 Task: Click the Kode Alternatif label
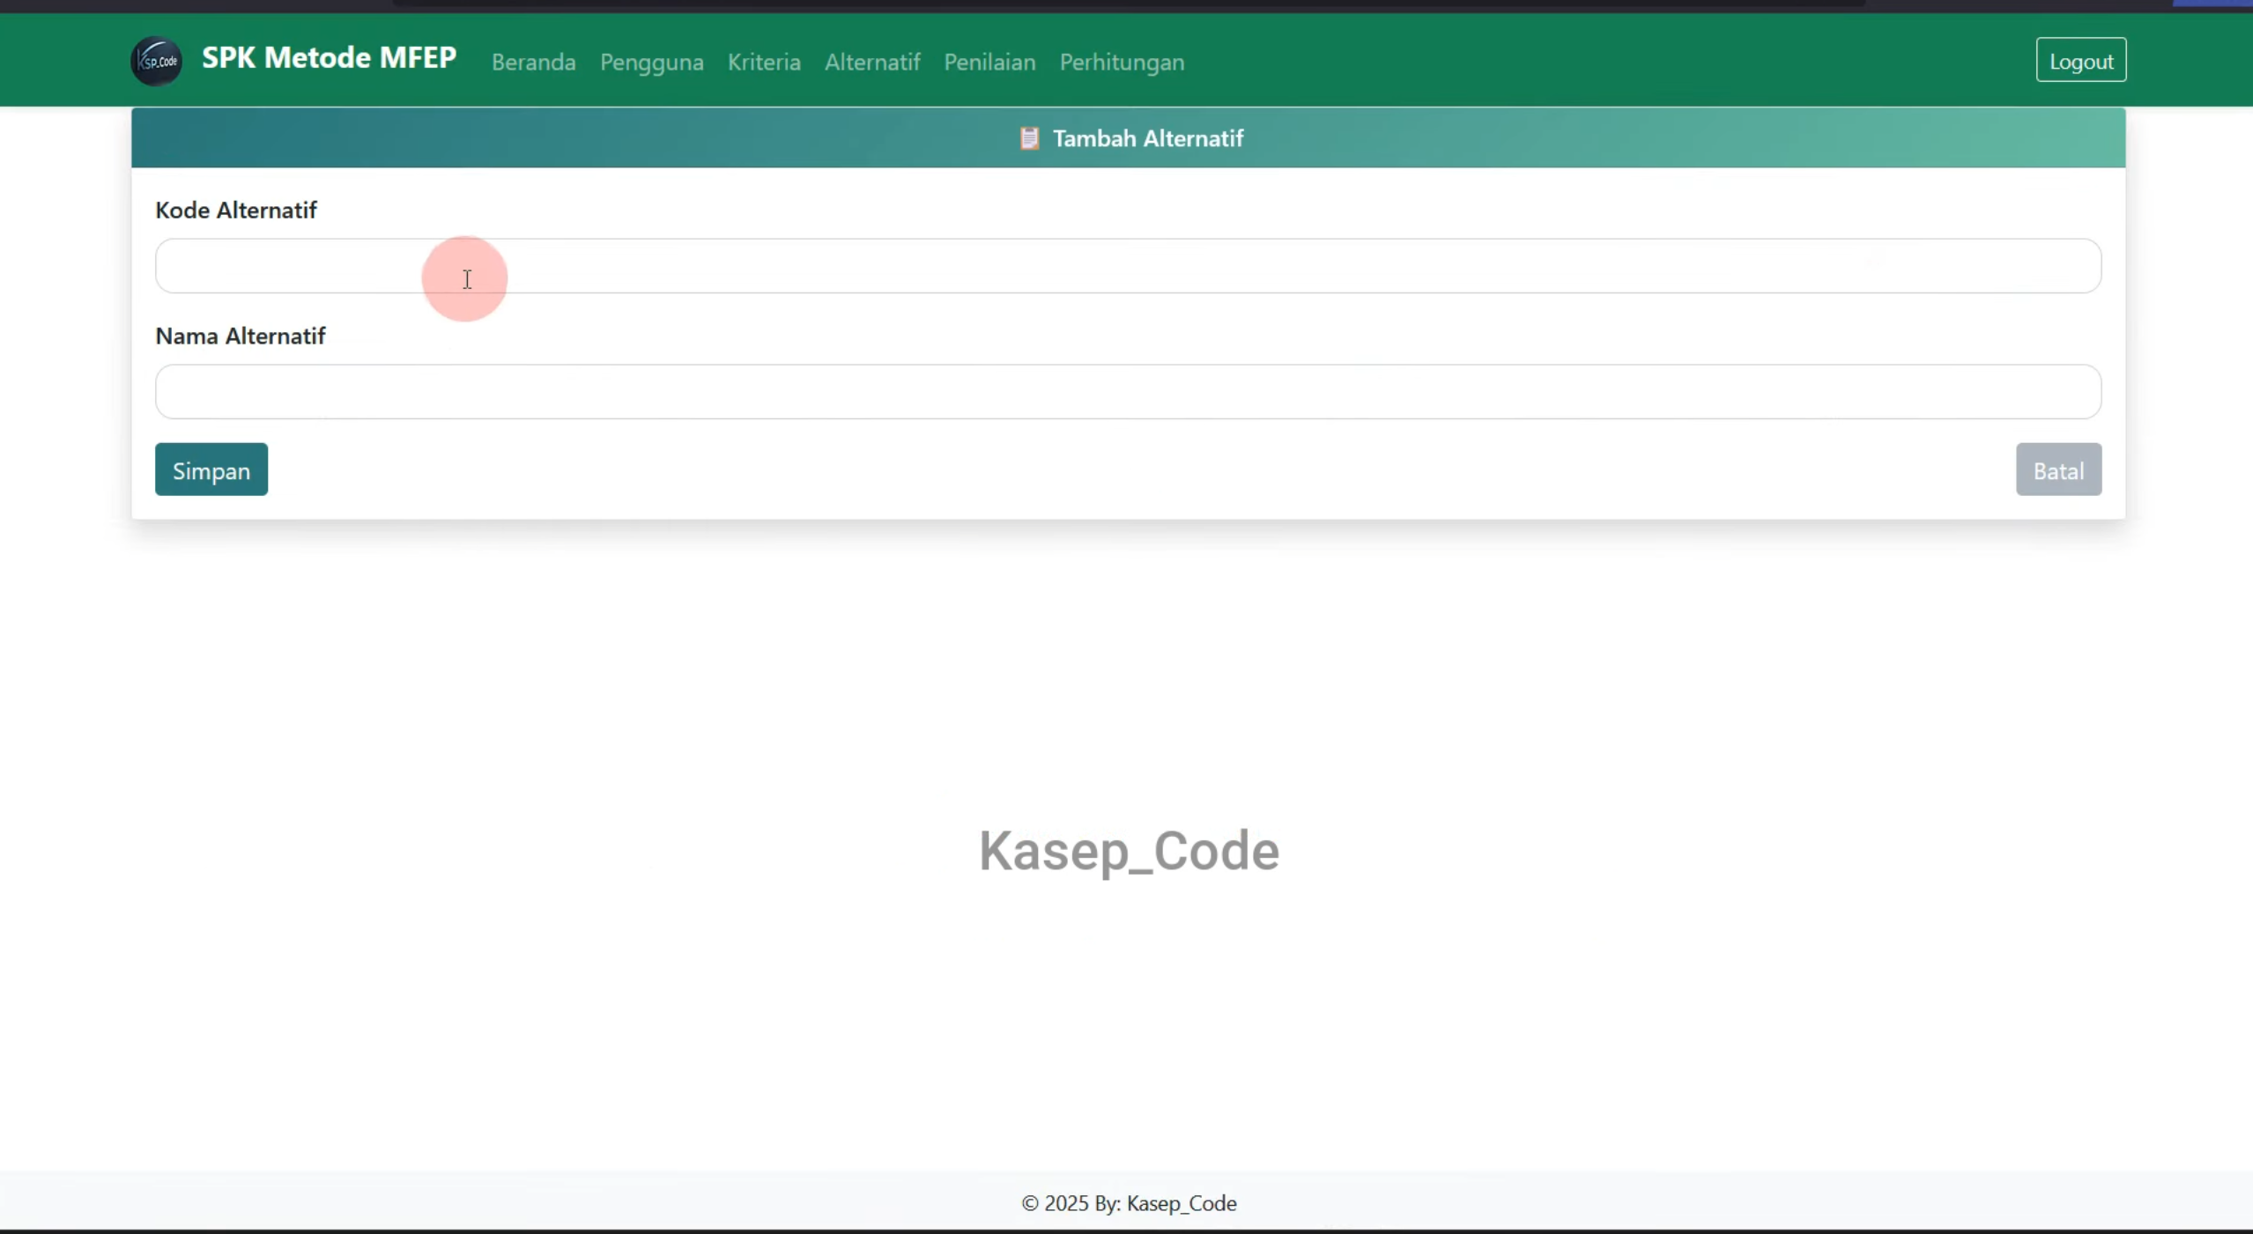236,210
